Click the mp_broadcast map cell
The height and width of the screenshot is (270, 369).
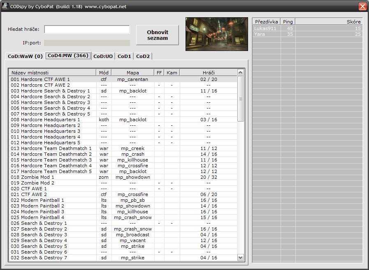133,235
